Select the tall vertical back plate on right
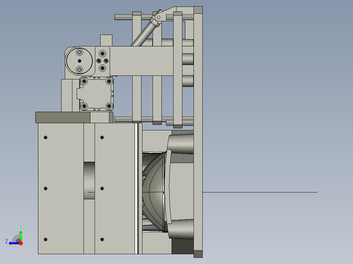 coord(198,132)
